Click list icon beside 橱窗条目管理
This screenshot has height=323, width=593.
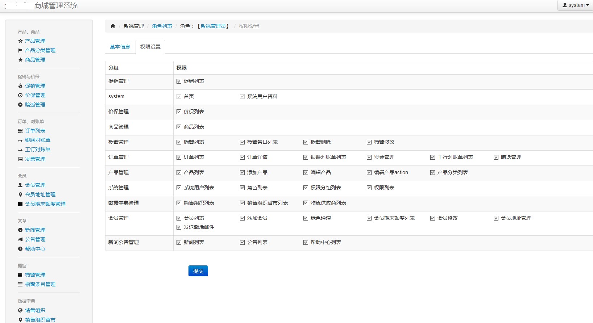coord(20,284)
